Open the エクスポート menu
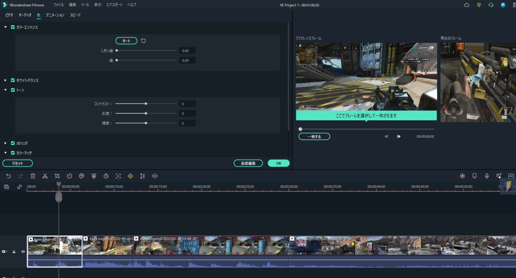 pyautogui.click(x=114, y=5)
